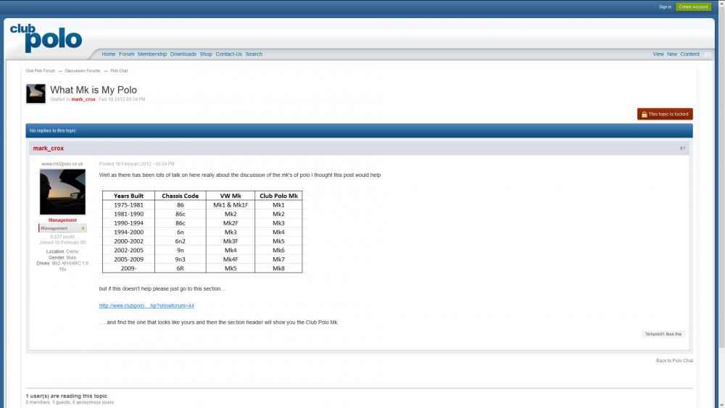Click the Management rank badge image
This screenshot has width=725, height=408.
(x=62, y=228)
